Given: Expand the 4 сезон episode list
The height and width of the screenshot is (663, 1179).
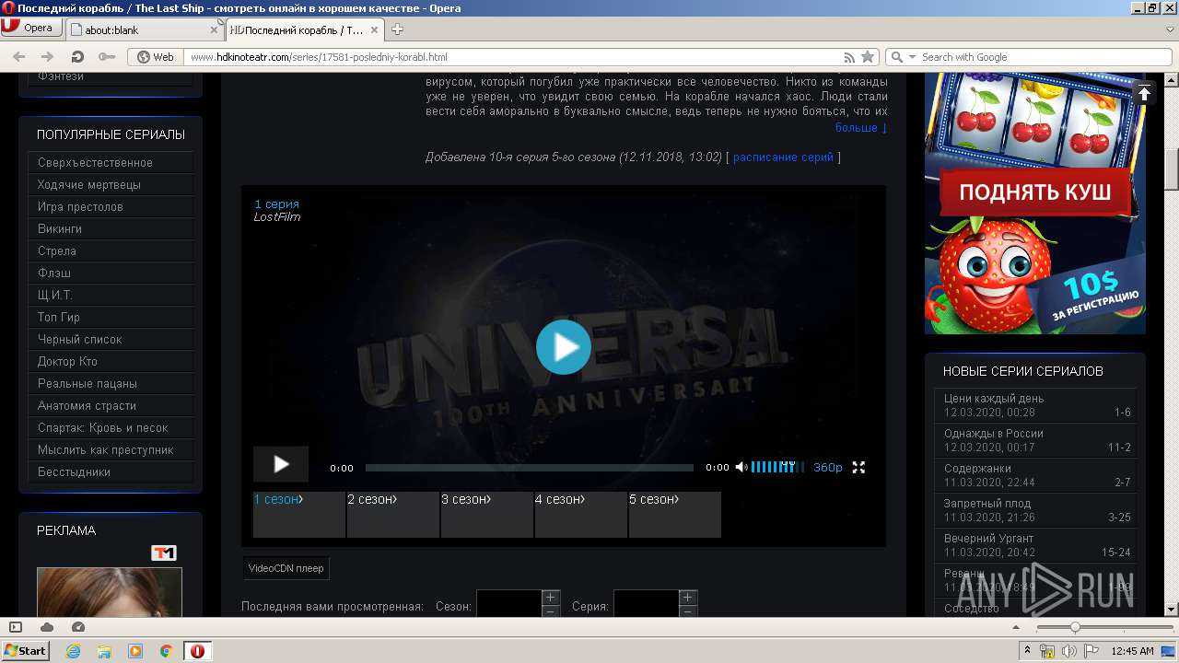Looking at the screenshot, I should click(x=581, y=515).
